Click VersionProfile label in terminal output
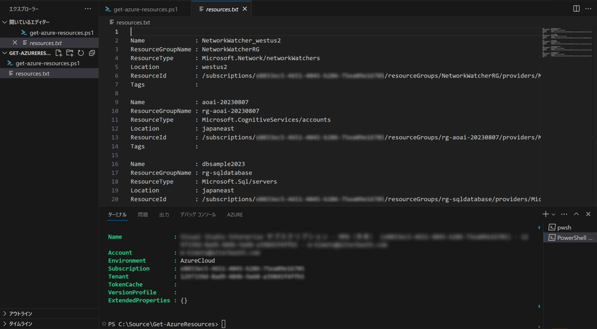 pos(132,292)
